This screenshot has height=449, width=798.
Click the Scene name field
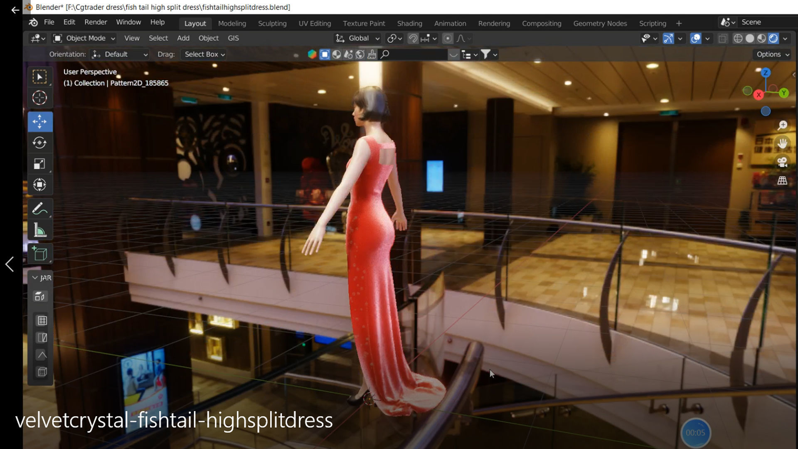tap(767, 22)
